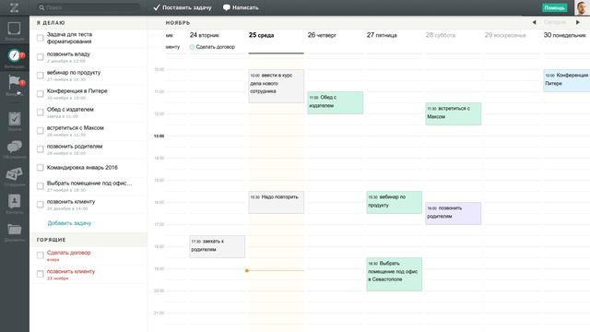Open the 'вебинар по продукту' calendar event

click(x=395, y=202)
